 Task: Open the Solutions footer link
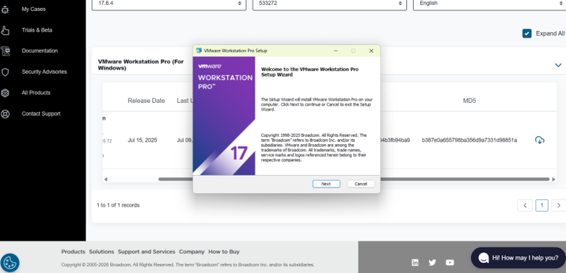point(102,252)
